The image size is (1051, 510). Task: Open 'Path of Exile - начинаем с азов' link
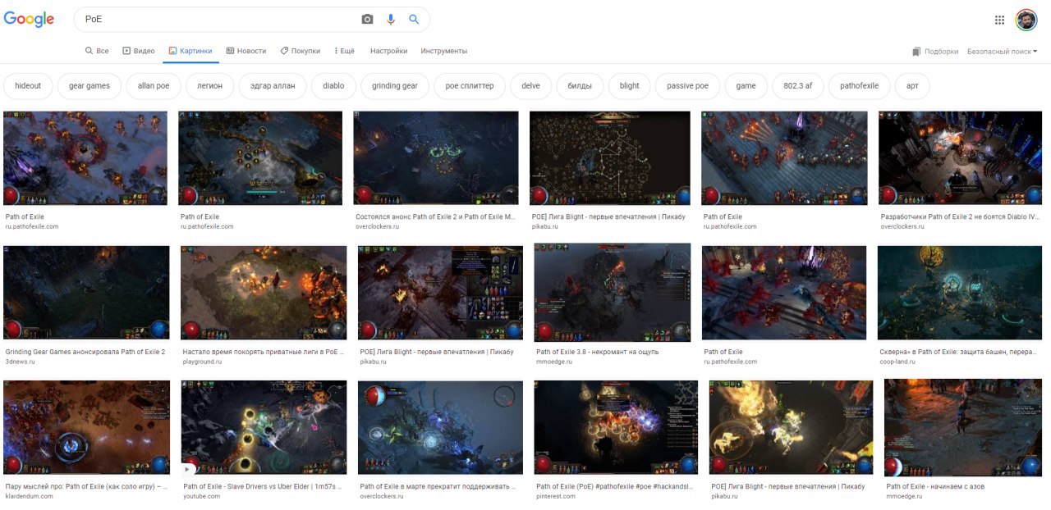[x=935, y=486]
